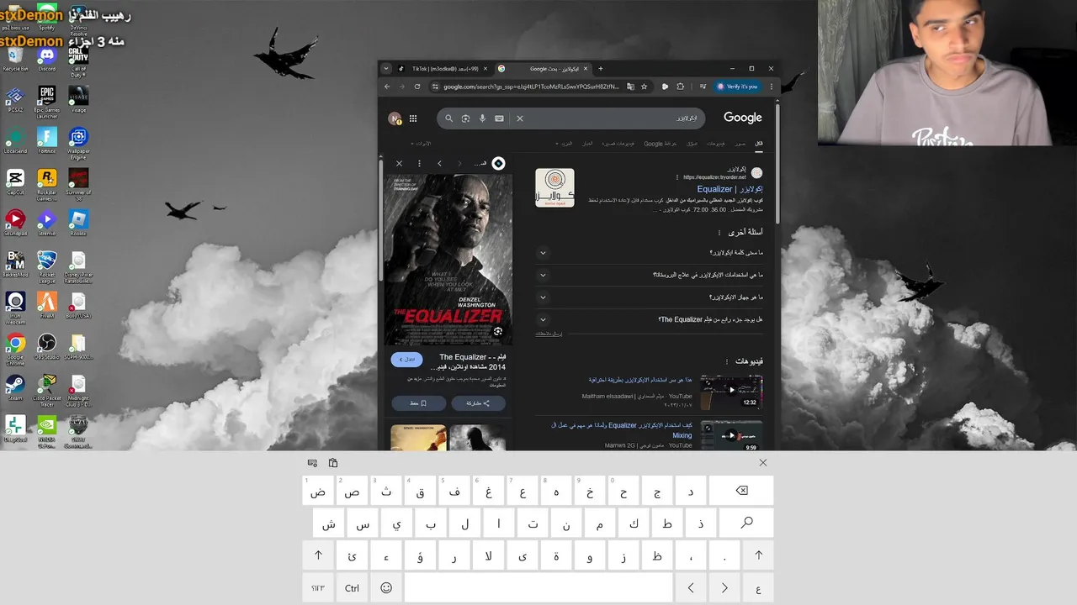Clear the Google search box text

coord(520,118)
